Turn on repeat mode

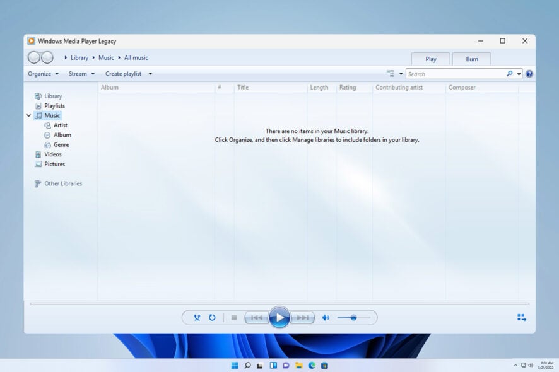(x=211, y=317)
